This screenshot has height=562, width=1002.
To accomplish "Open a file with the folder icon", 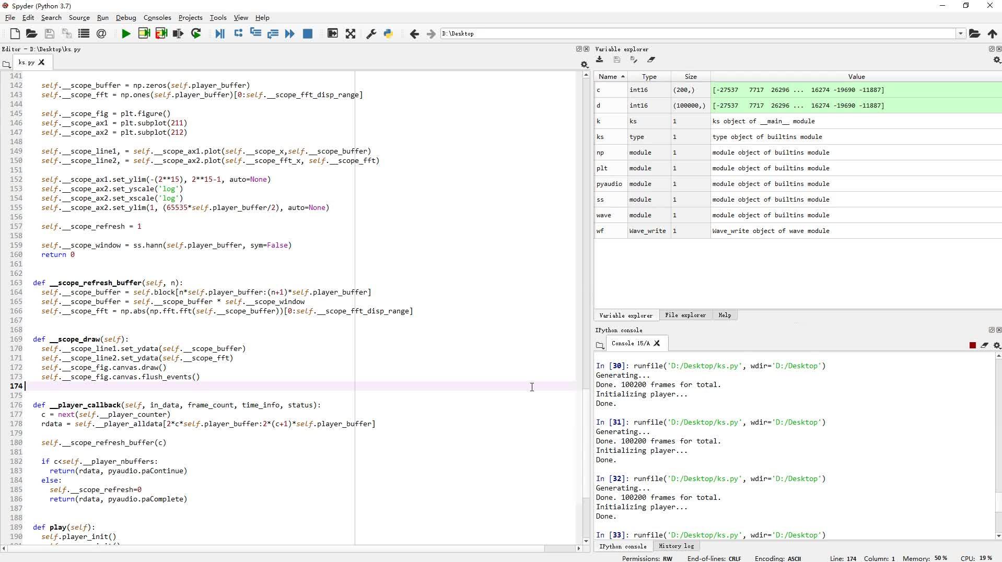I will coord(31,34).
